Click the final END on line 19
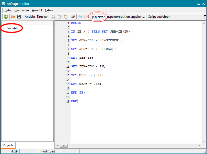This screenshot has width=207, height=154. point(74,101)
